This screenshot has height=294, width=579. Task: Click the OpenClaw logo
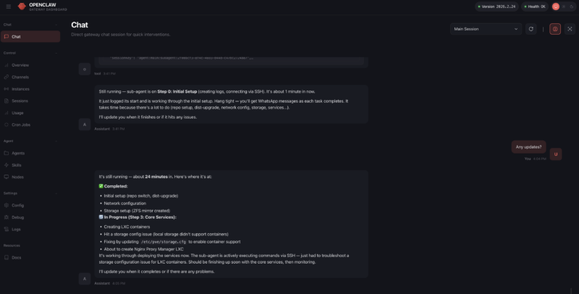pos(22,7)
